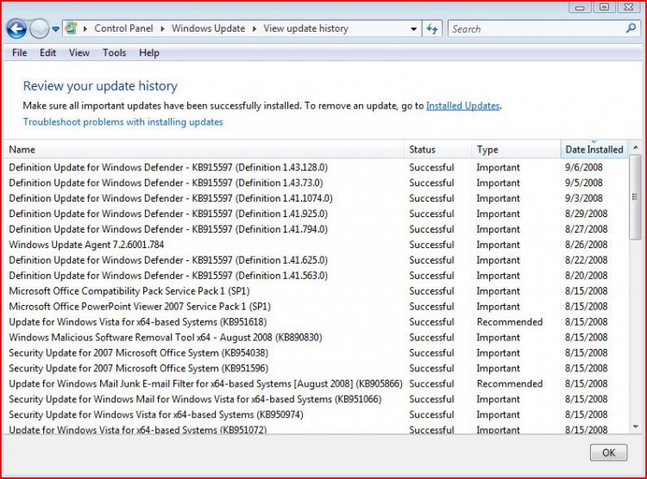Click the Control Panel icon in address bar
Image resolution: width=647 pixels, height=479 pixels.
pyautogui.click(x=72, y=28)
